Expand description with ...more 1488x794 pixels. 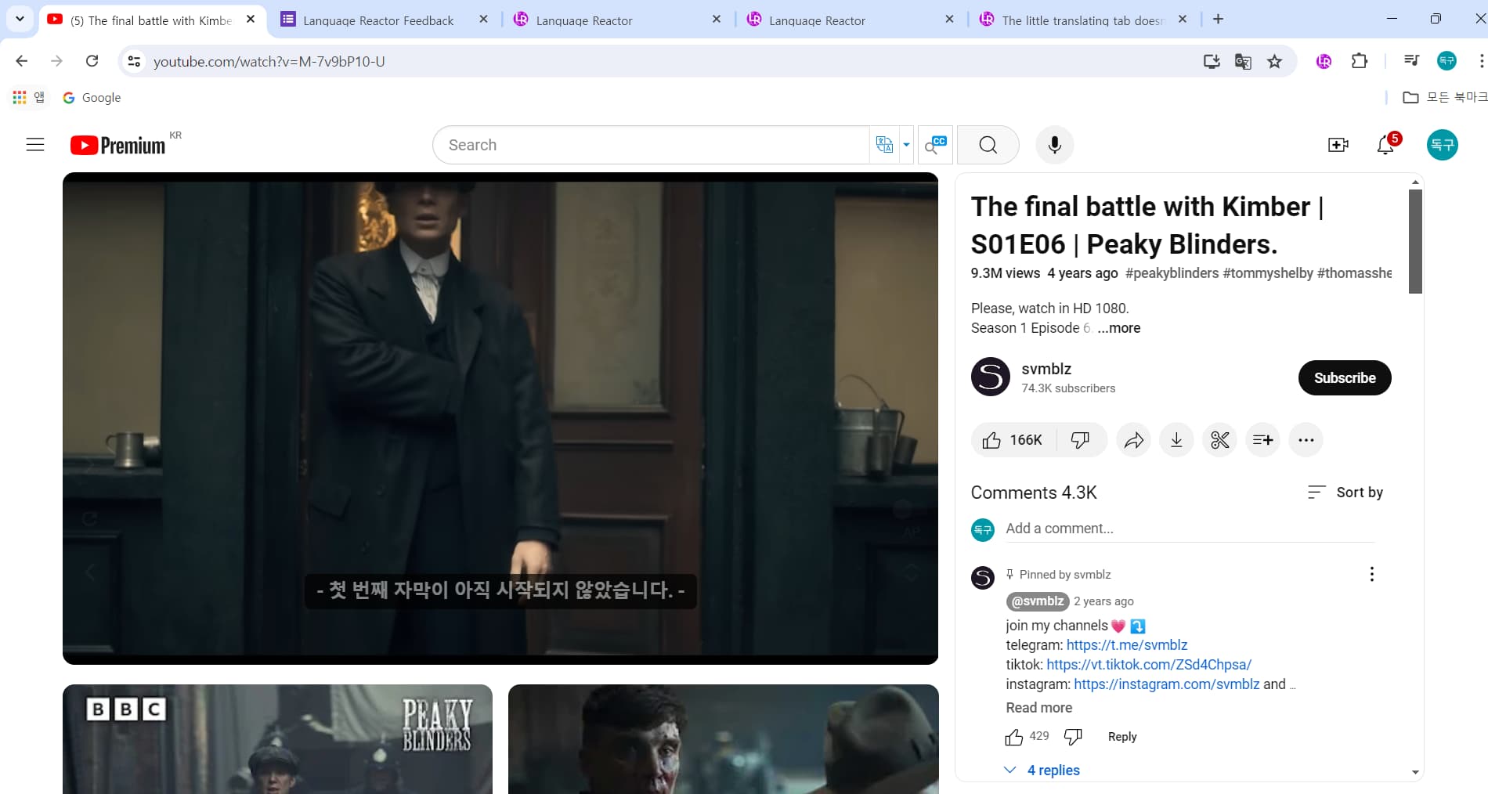tap(1118, 328)
